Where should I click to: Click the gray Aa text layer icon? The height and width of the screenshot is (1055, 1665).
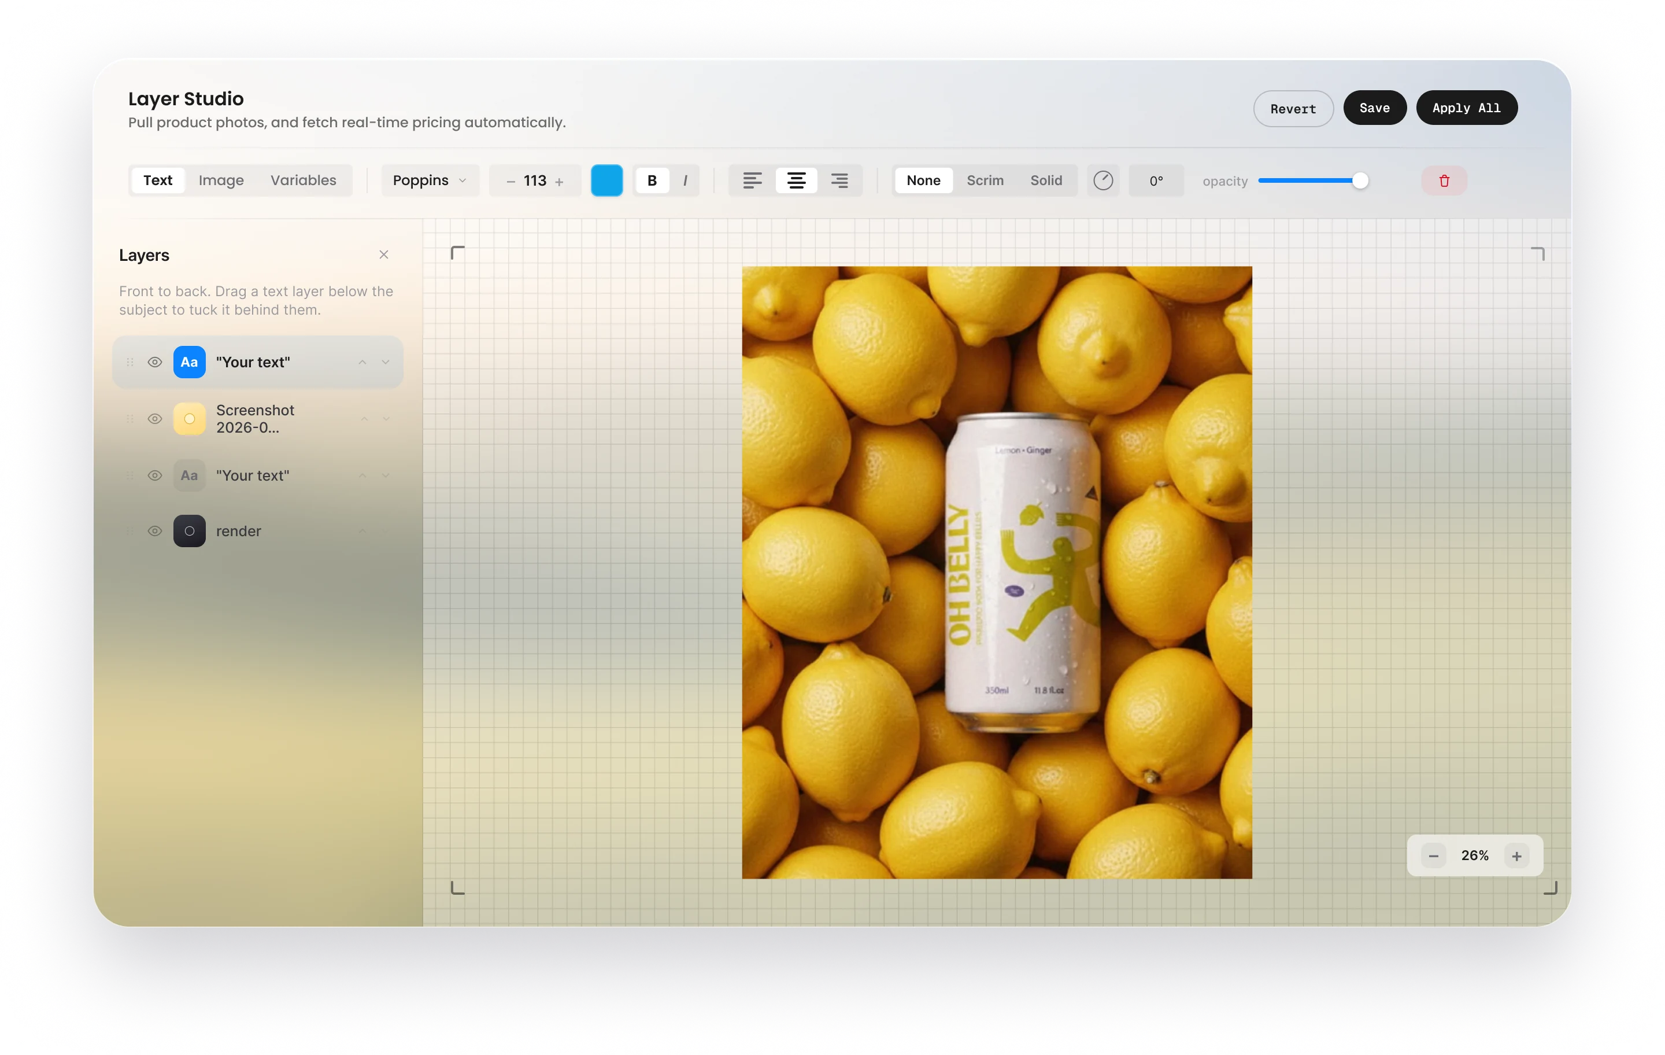(190, 475)
